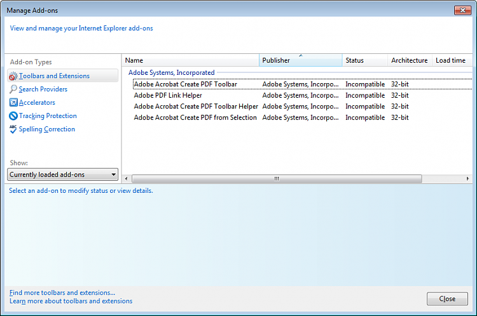Select Adobe Acrobat Create PDF Toolbar Helper row
Viewport: 477px width, 316px height.
pyautogui.click(x=302, y=107)
